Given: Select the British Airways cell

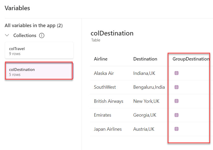Looking at the screenshot, I should coord(109,101).
